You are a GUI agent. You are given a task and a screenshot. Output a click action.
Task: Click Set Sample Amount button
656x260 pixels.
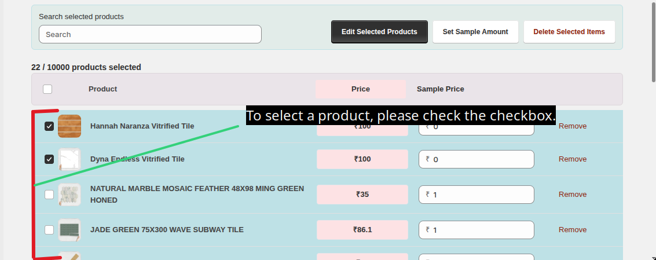pyautogui.click(x=475, y=32)
